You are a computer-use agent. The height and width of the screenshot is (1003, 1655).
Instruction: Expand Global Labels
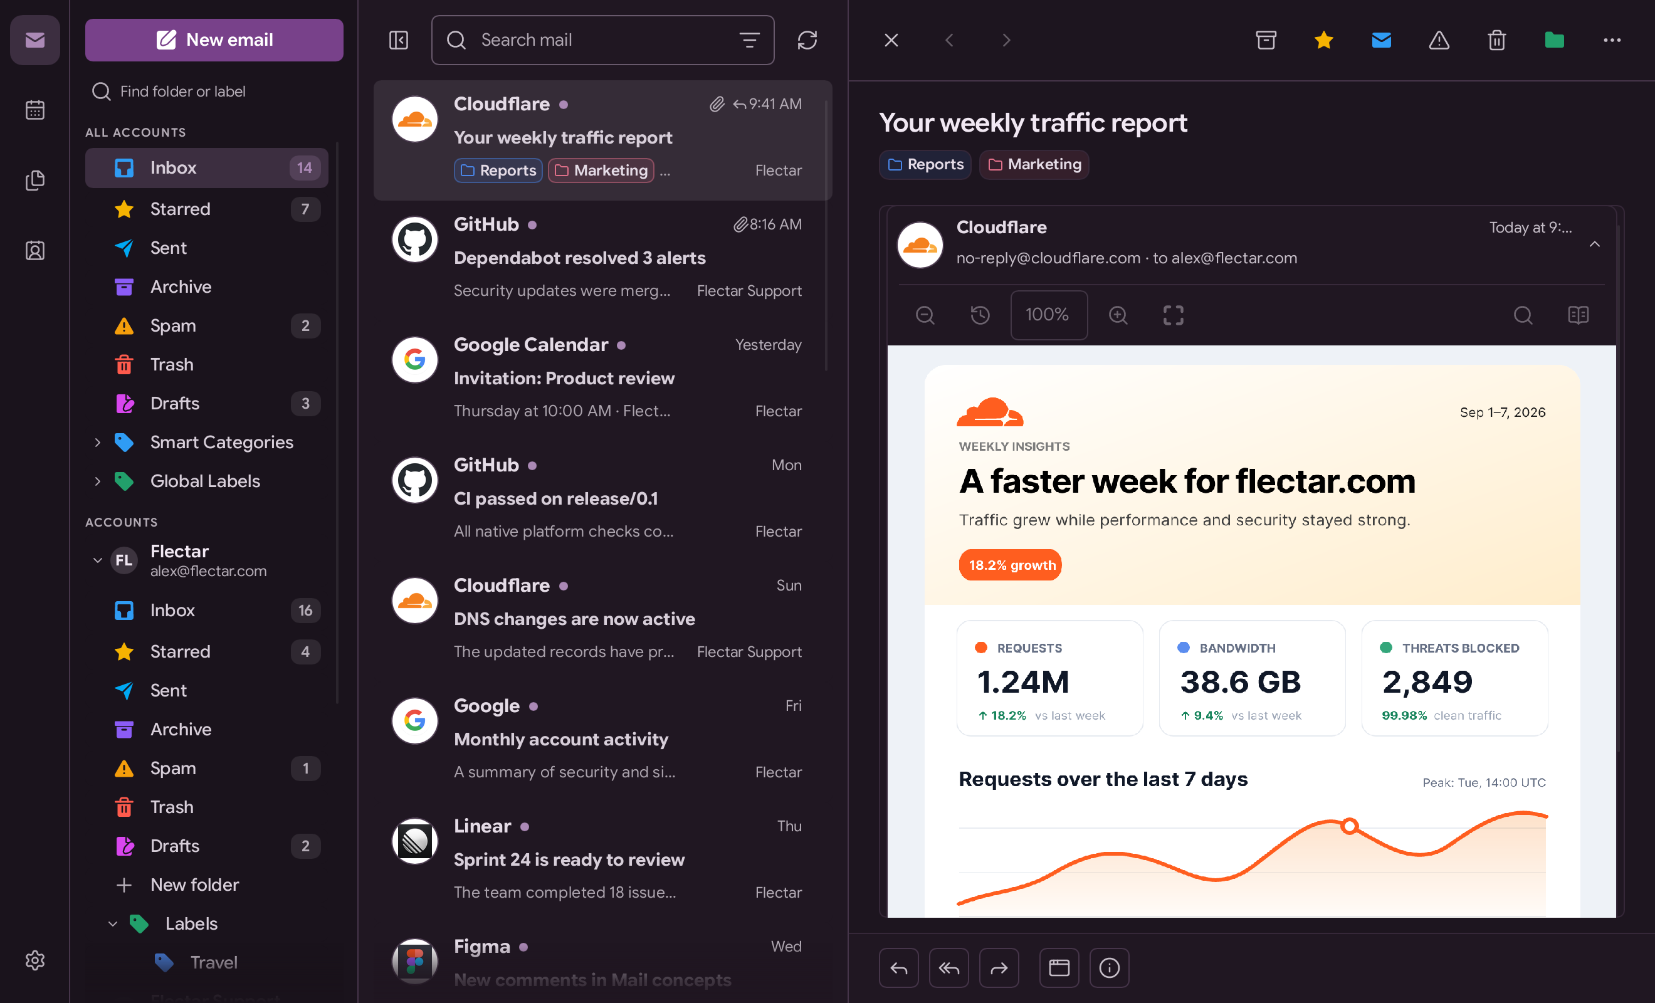(97, 481)
